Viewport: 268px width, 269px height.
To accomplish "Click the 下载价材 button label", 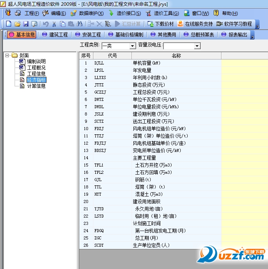I will (x=164, y=24).
